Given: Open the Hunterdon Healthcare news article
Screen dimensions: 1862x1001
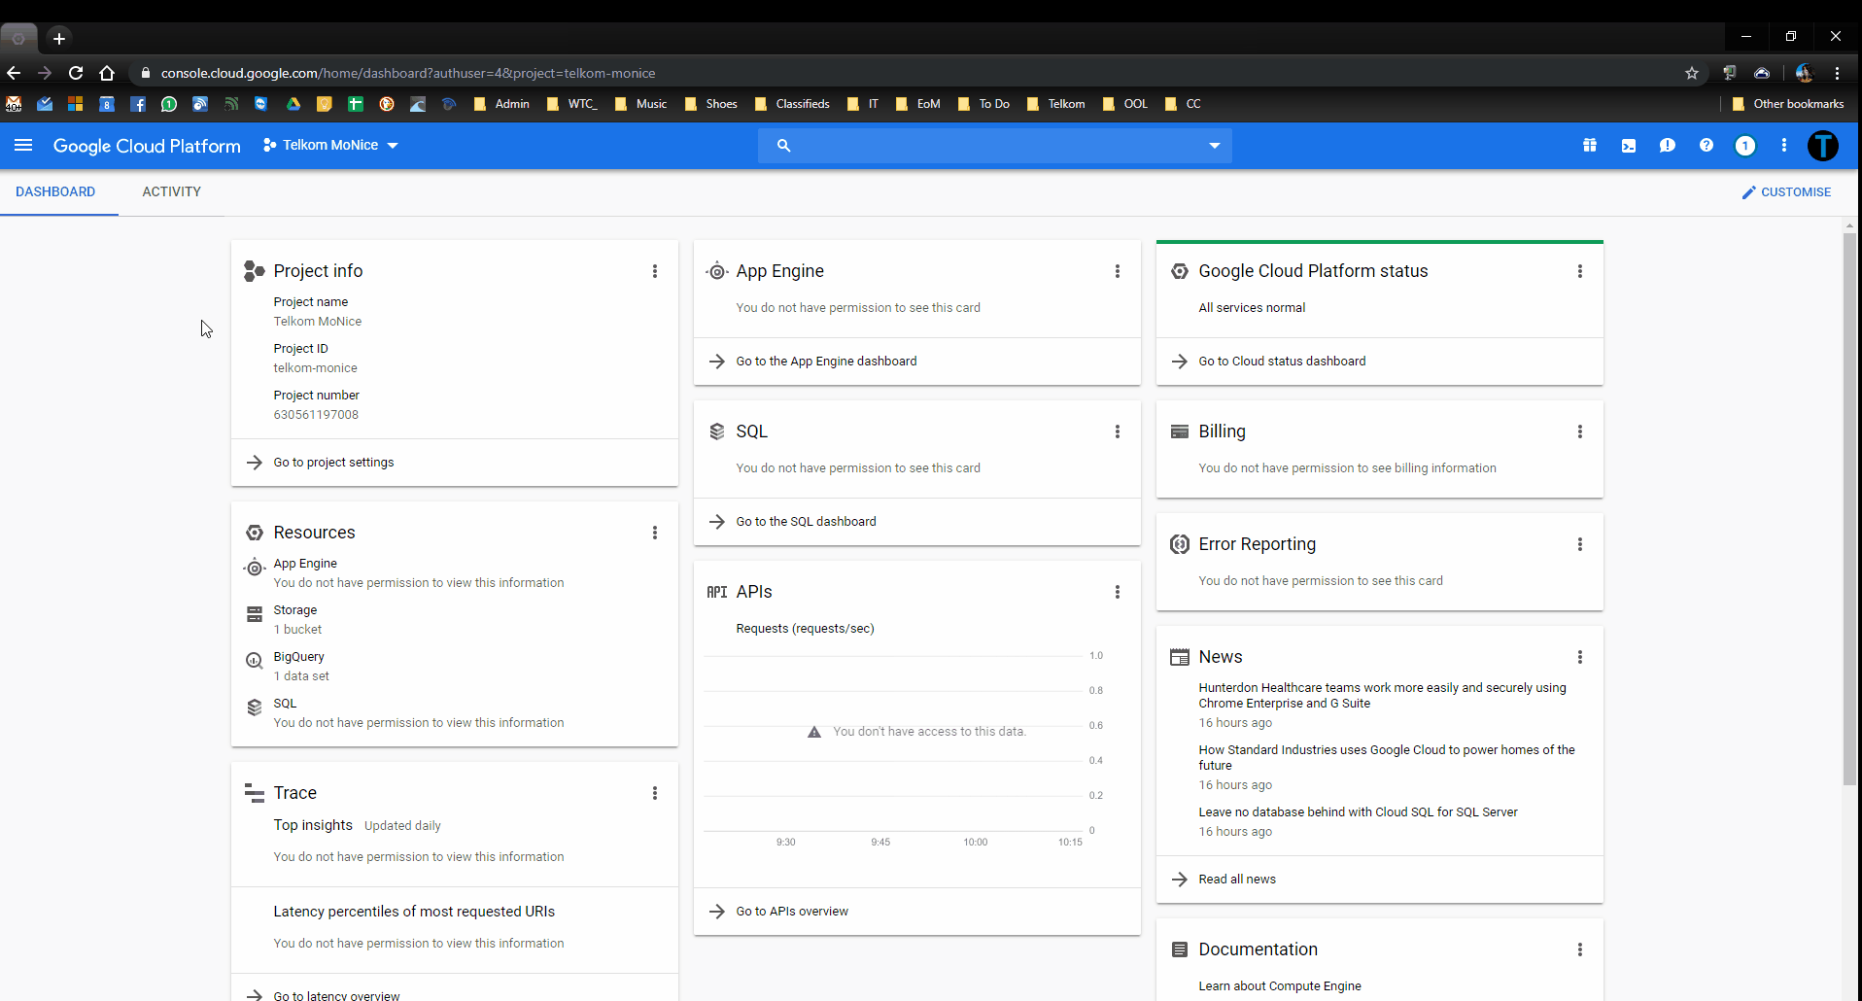Looking at the screenshot, I should (1382, 696).
